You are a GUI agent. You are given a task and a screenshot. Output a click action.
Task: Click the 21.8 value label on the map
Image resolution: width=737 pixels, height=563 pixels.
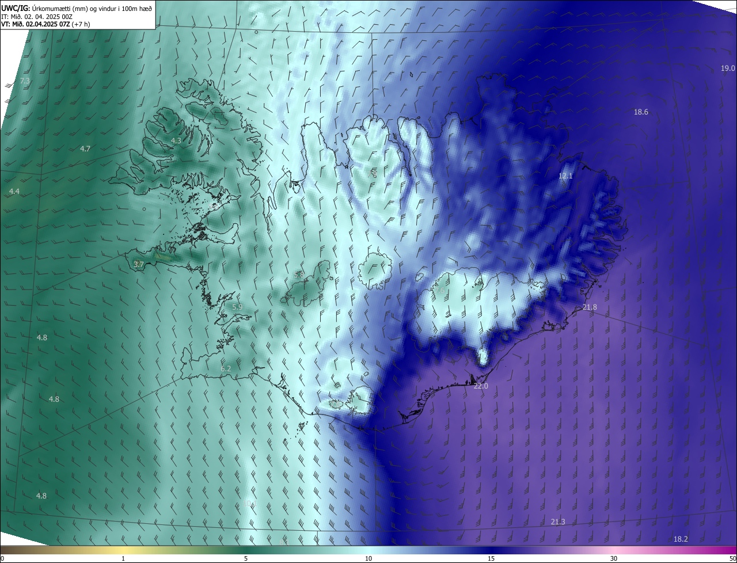click(590, 307)
